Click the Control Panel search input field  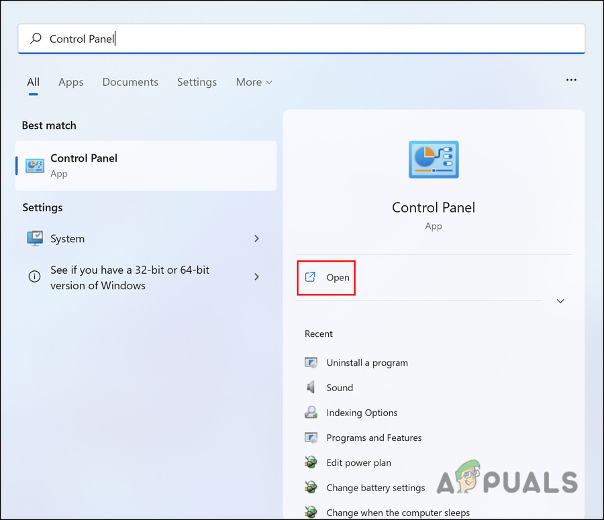tap(301, 38)
